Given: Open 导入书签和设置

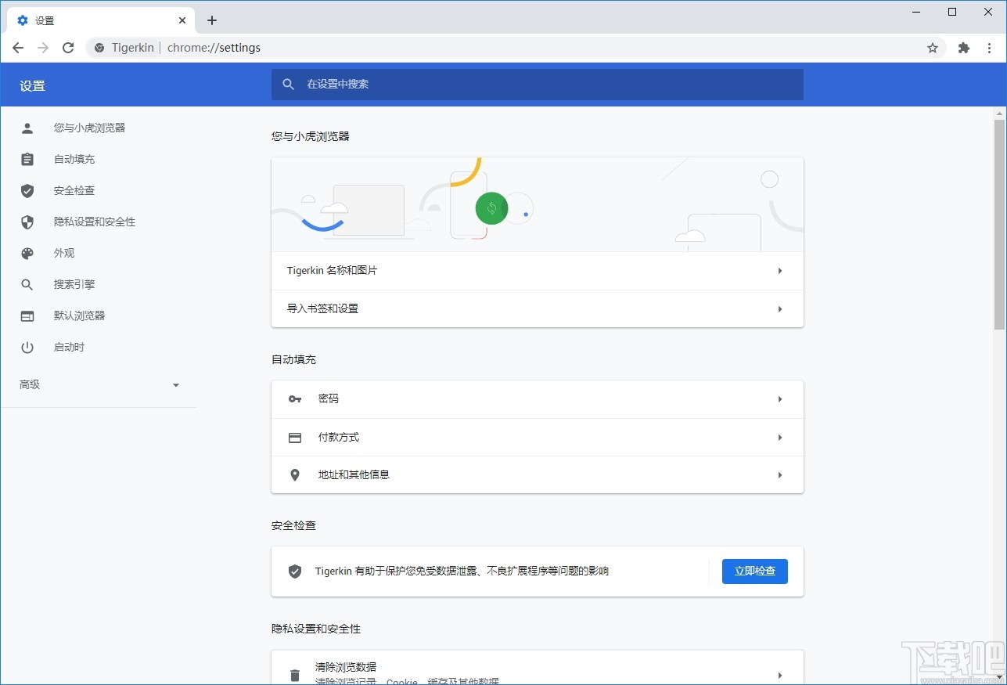Looking at the screenshot, I should [537, 308].
